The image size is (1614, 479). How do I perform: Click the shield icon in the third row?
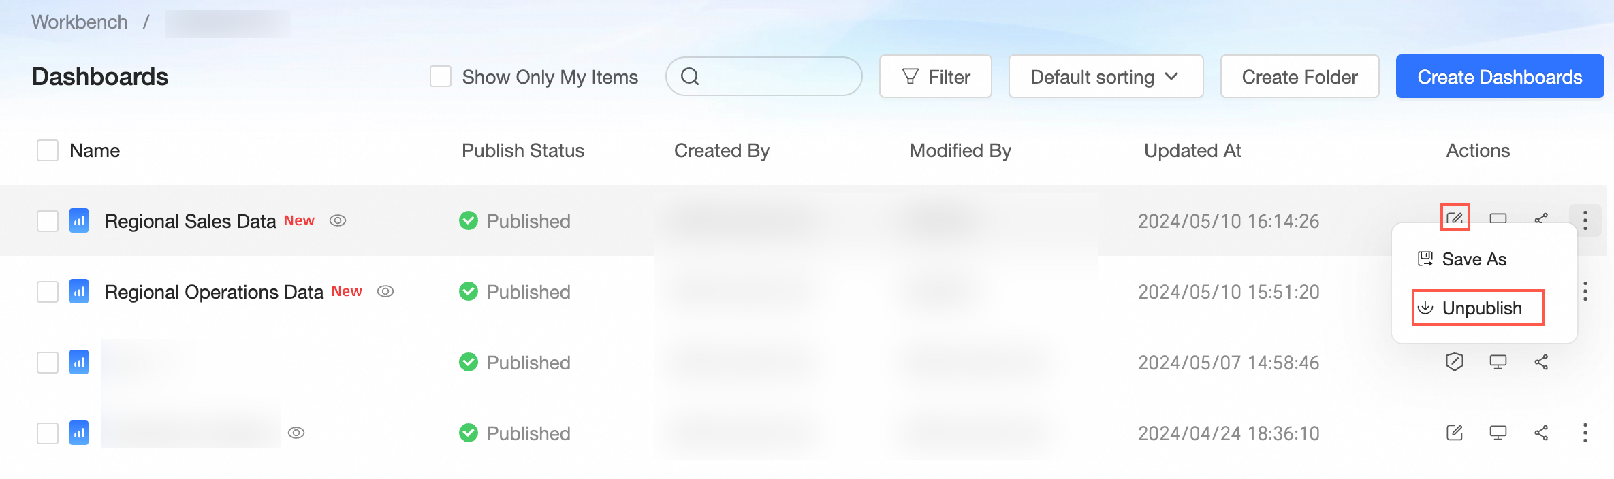point(1455,362)
